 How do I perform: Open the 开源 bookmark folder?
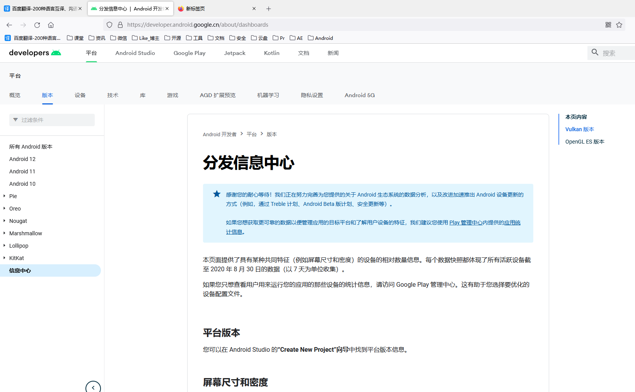[172, 38]
